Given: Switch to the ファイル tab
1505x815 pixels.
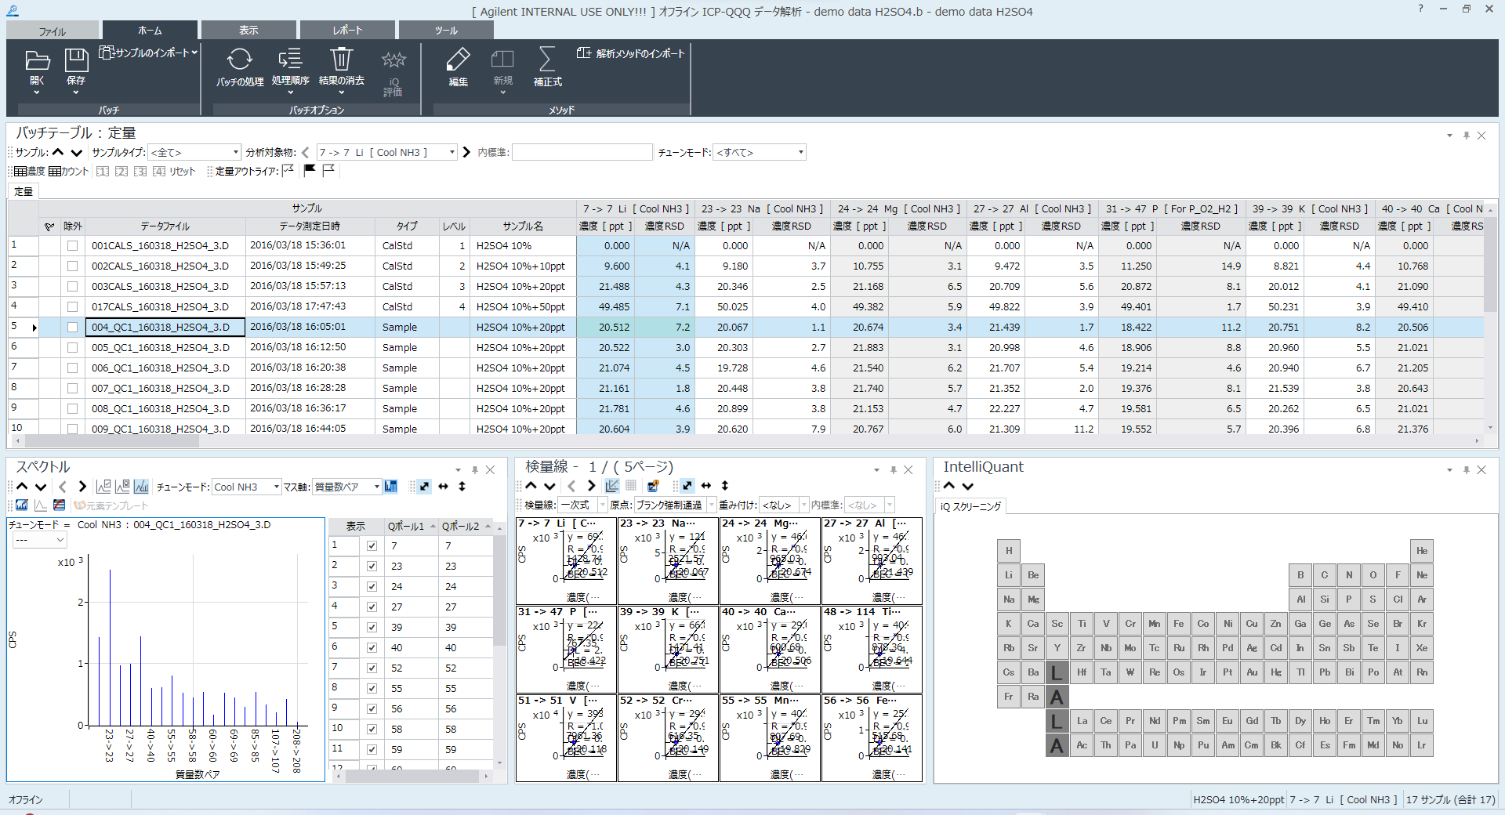Looking at the screenshot, I should (53, 31).
